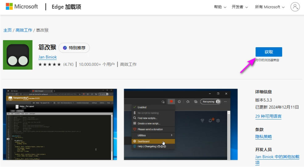The width and height of the screenshot is (304, 167).
Task: Click the 10,000,000+ 个用户 text
Action: pos(97,65)
